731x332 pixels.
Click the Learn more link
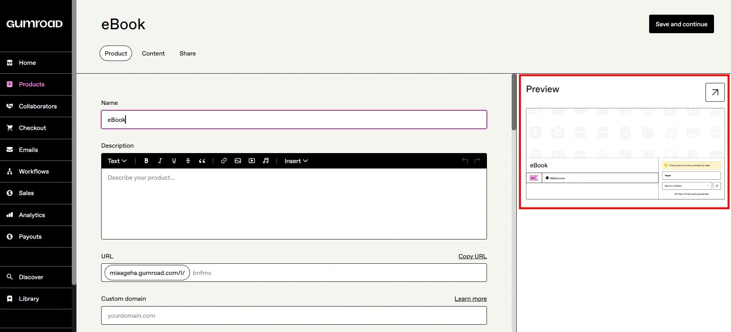(470, 298)
